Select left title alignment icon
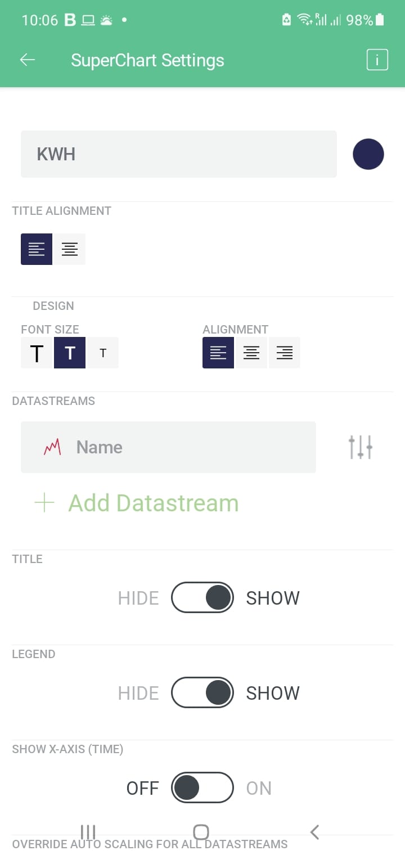 point(37,249)
